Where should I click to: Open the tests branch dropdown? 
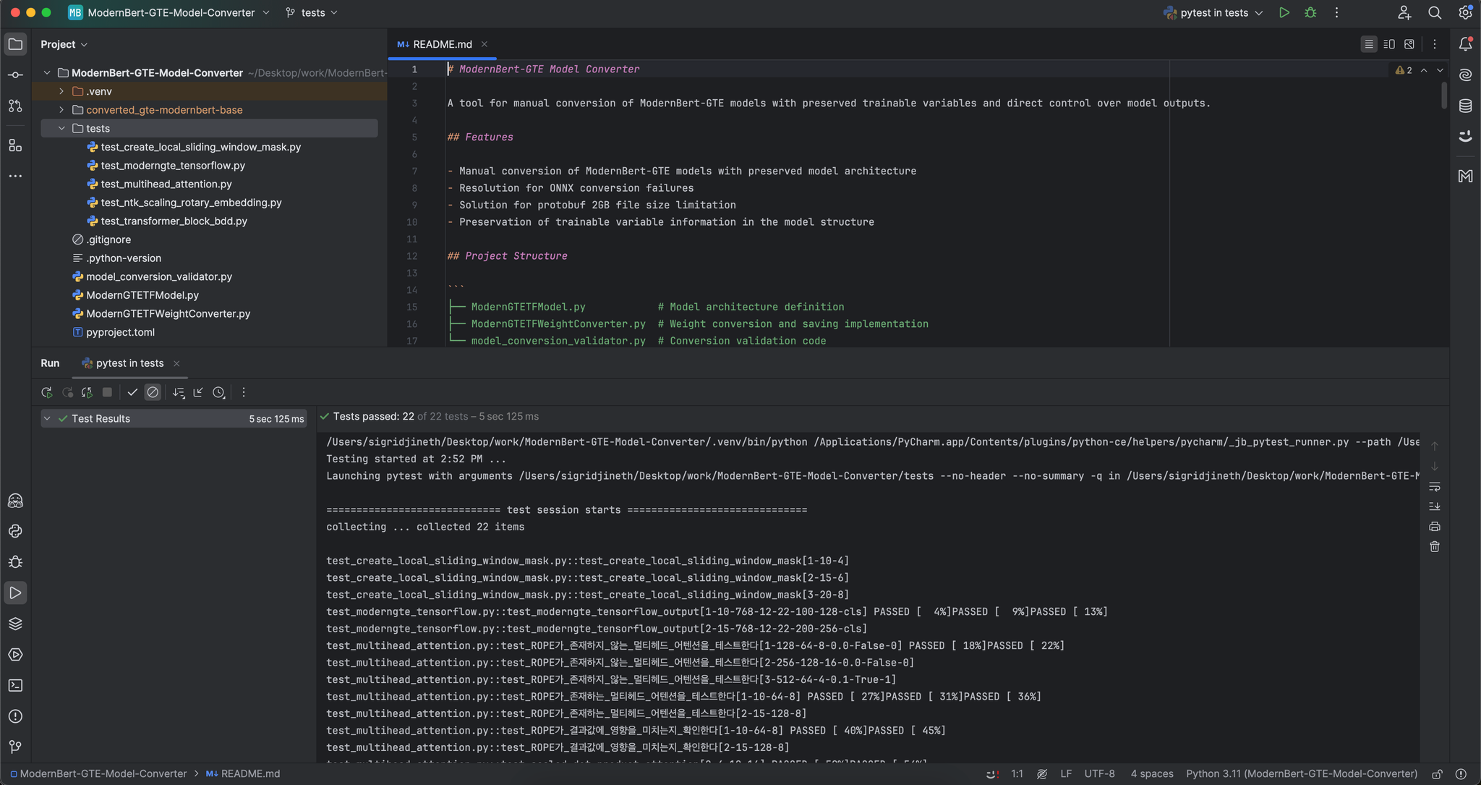point(312,13)
